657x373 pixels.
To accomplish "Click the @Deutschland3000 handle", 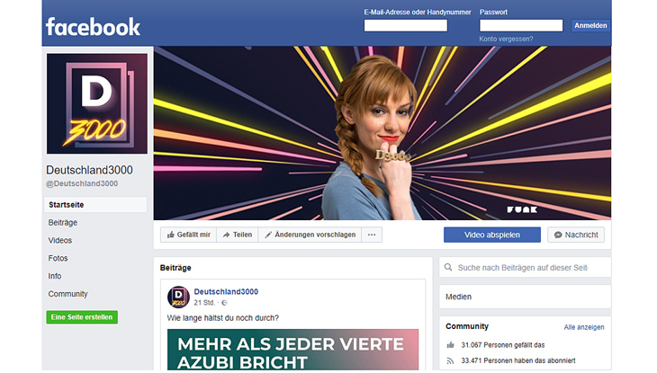I will [x=82, y=183].
